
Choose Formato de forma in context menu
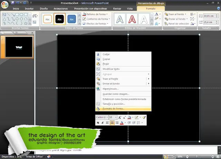[x=123, y=109]
